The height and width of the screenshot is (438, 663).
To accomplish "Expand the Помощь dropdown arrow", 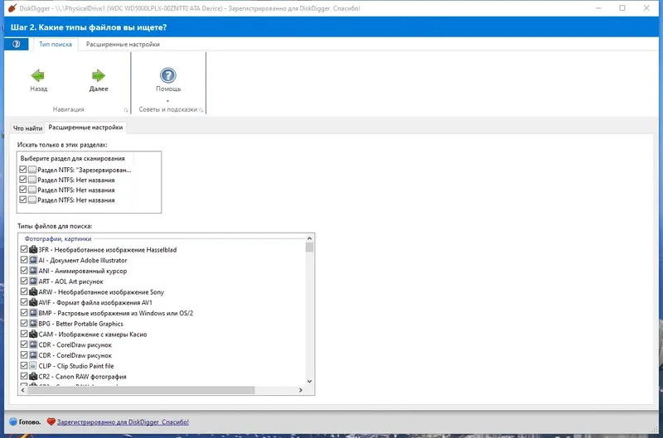I will (x=168, y=101).
